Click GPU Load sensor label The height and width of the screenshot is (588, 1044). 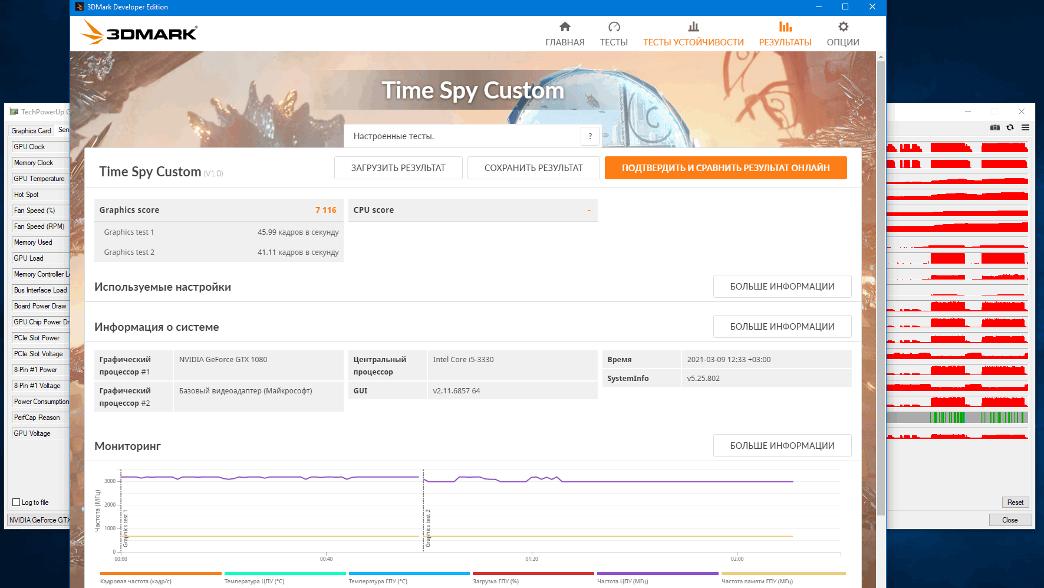[x=40, y=258]
